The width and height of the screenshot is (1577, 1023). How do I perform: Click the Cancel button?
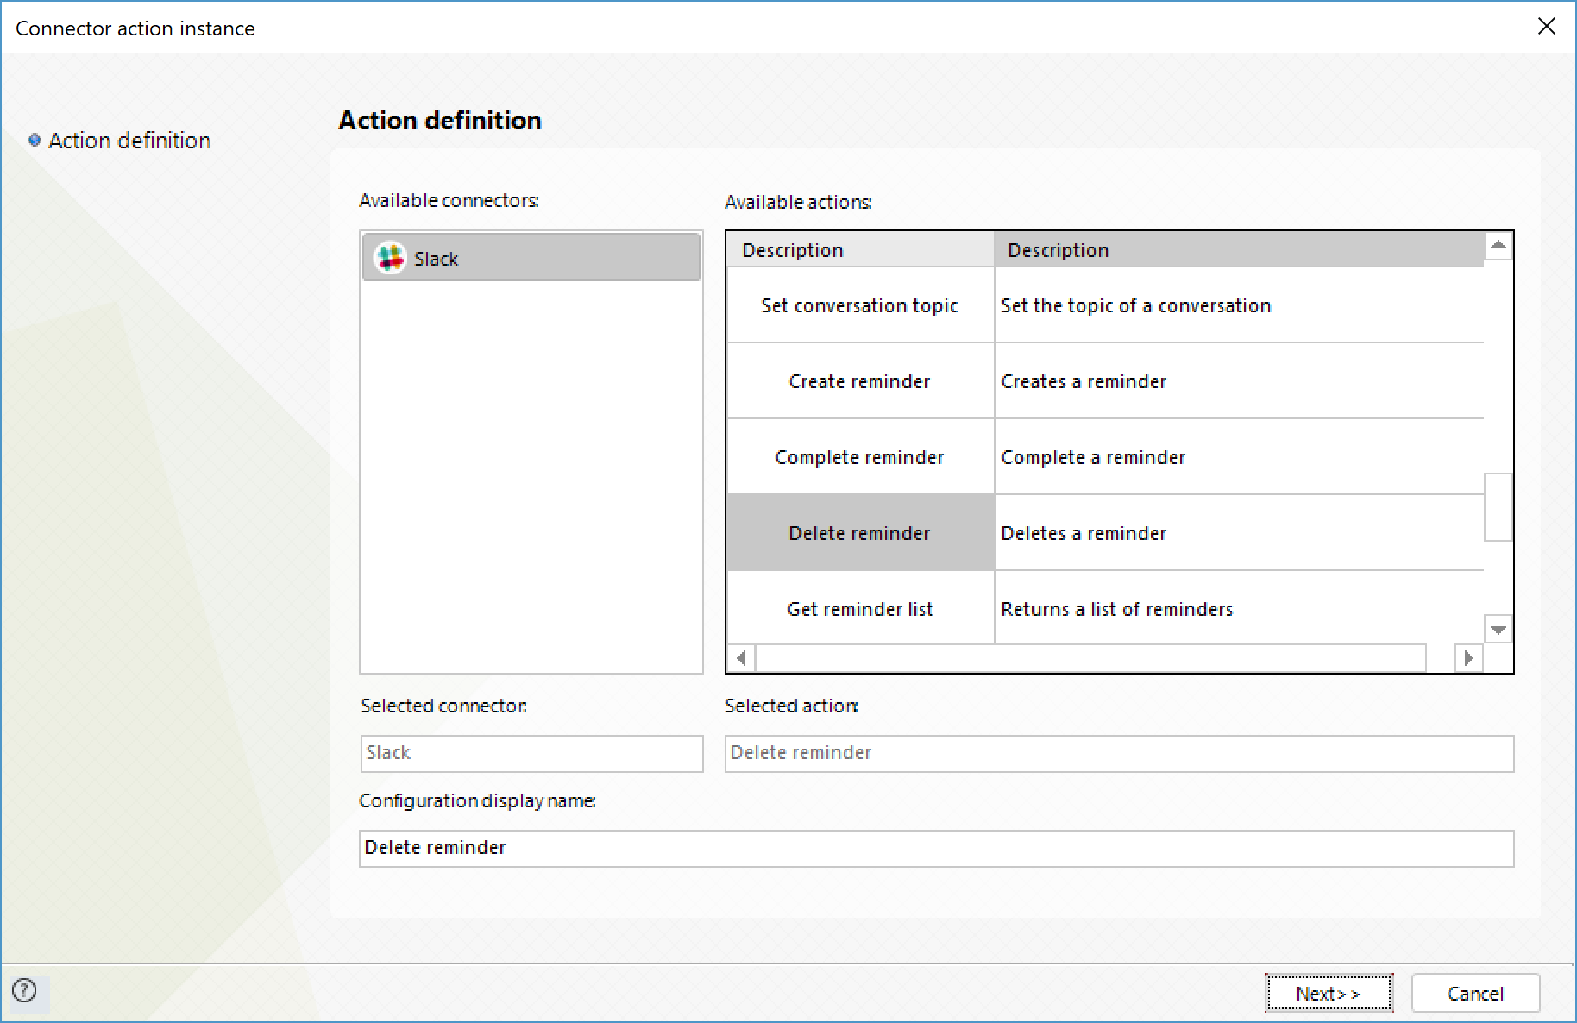click(1475, 994)
